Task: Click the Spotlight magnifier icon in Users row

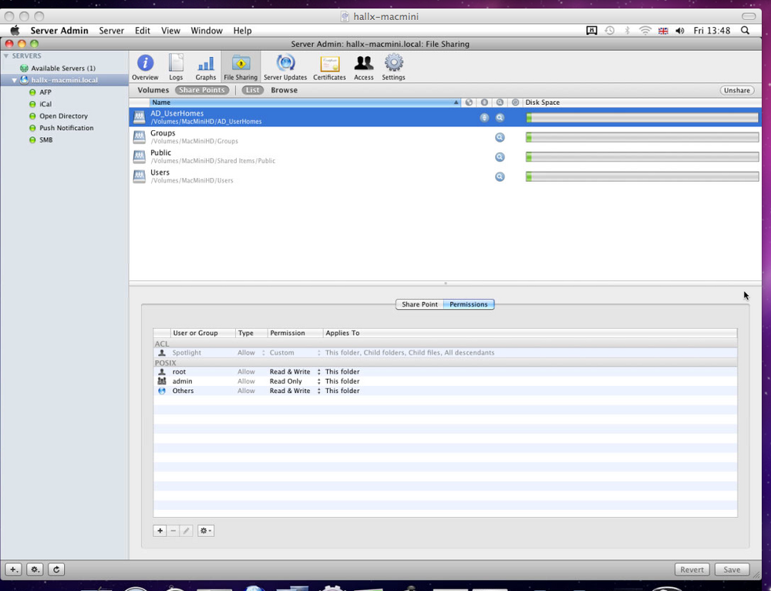Action: 500,176
